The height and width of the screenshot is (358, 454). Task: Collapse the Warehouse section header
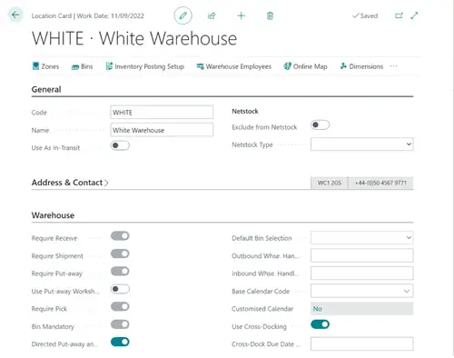[53, 215]
